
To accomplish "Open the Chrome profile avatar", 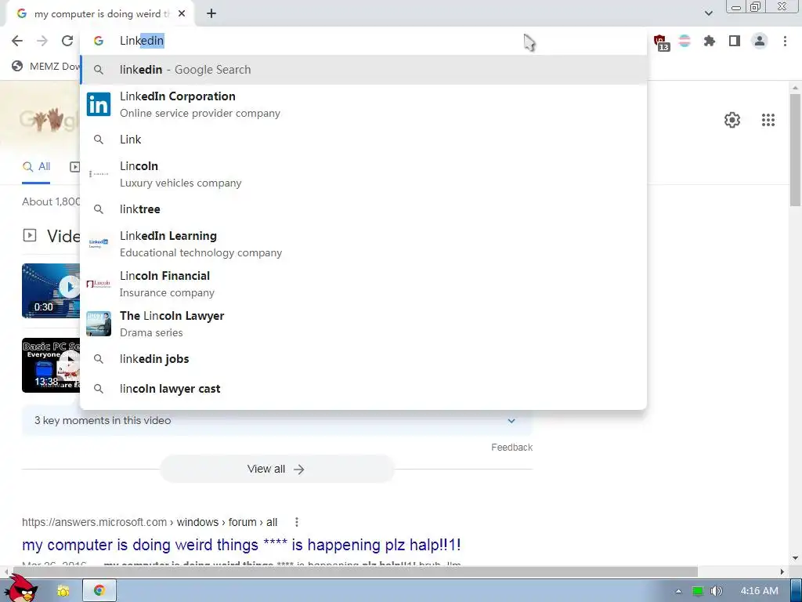I will 760,41.
